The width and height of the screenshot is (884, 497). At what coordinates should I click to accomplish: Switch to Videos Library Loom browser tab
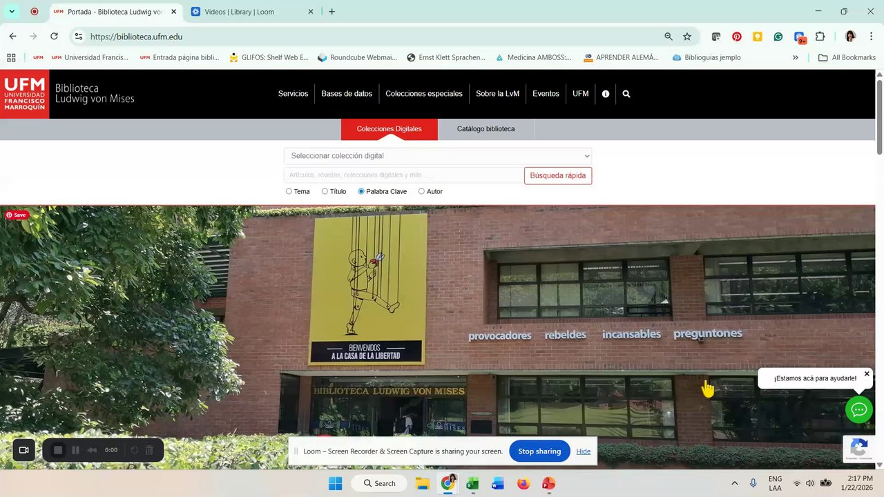[x=252, y=12]
